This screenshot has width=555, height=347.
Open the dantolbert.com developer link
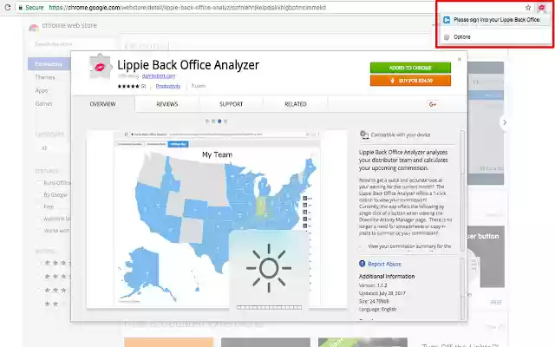coord(159,75)
